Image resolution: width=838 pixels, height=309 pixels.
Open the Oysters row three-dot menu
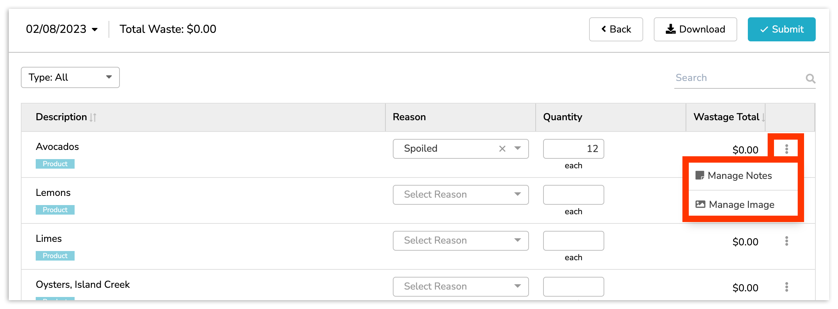786,287
